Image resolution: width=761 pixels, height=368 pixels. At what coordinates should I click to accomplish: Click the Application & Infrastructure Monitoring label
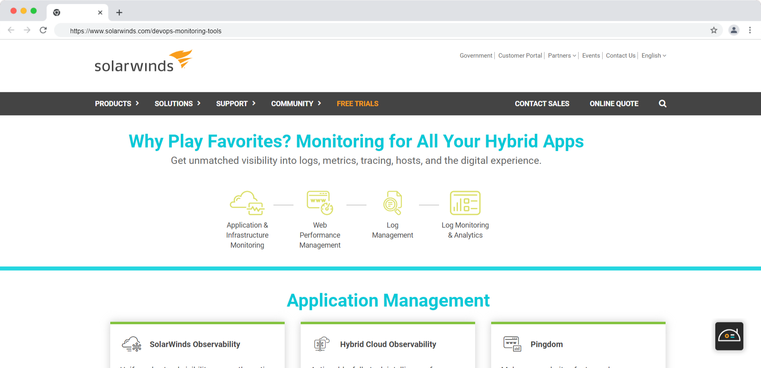point(247,235)
